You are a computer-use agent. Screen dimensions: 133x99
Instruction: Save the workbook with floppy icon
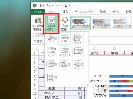[42, 5]
